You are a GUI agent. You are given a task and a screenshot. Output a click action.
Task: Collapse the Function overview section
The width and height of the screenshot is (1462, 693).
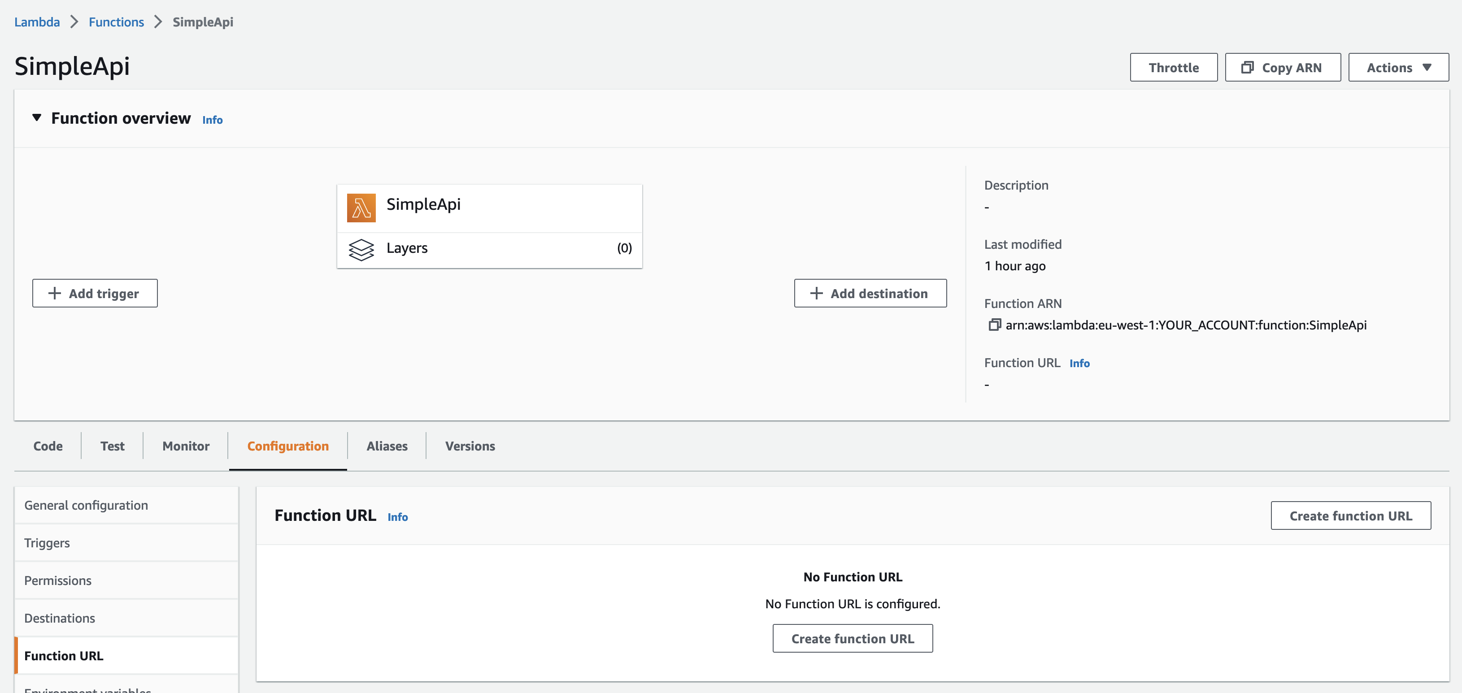click(37, 118)
